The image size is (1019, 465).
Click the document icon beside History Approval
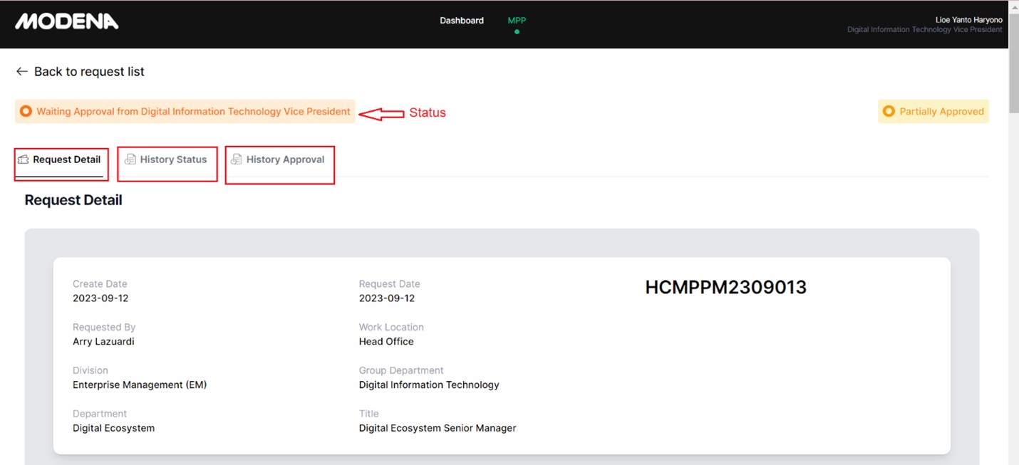[236, 160]
